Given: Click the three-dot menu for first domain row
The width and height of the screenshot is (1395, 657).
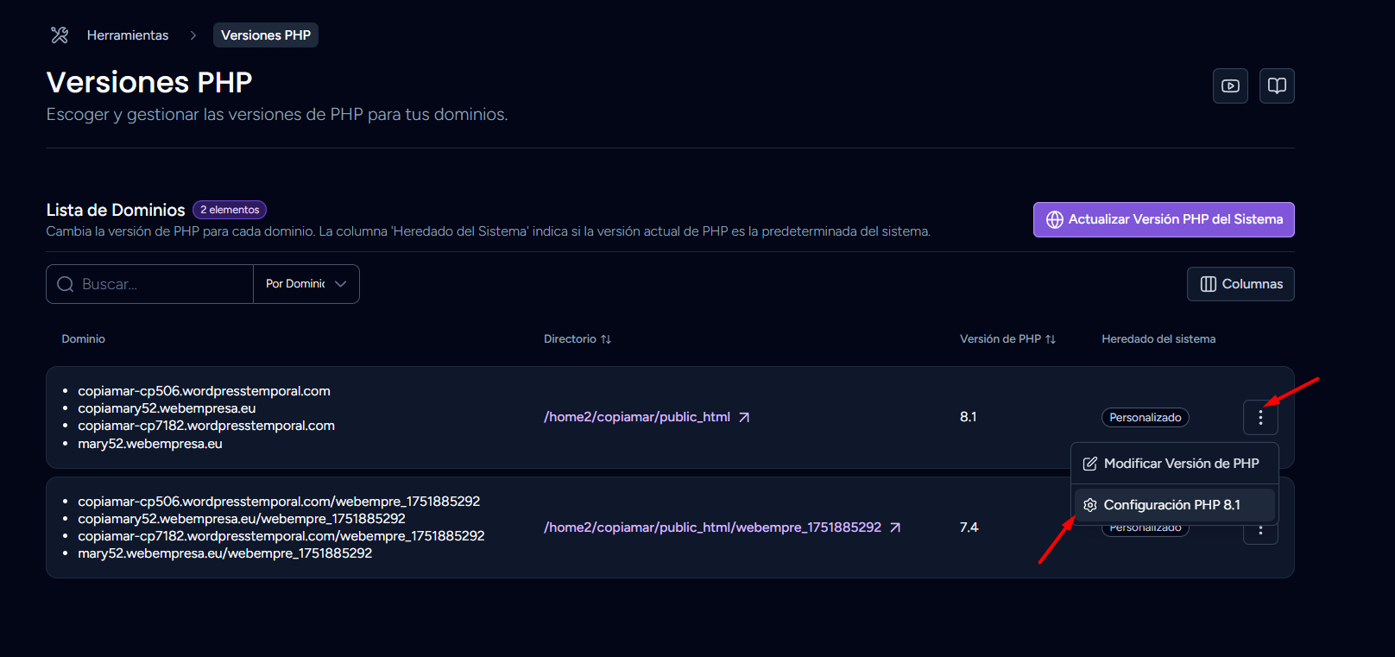Looking at the screenshot, I should [1260, 418].
